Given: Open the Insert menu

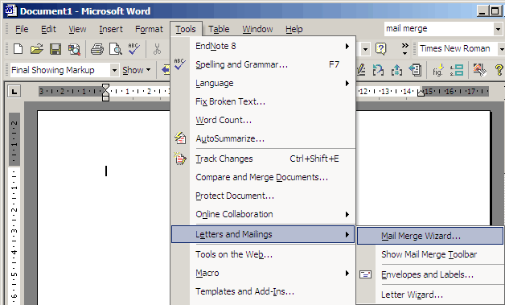Looking at the screenshot, I should [x=111, y=29].
